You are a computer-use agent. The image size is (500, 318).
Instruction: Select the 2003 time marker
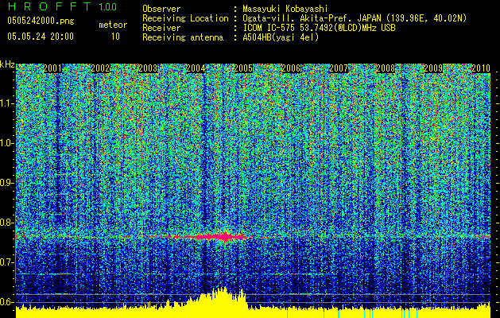coord(149,69)
